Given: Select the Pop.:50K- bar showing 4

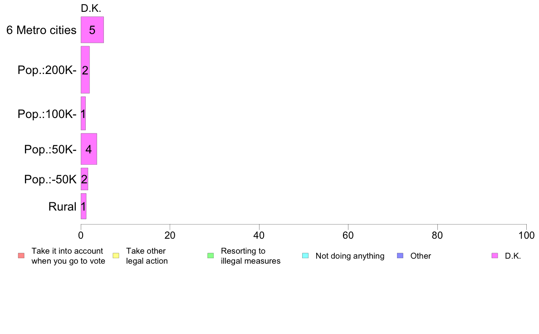Looking at the screenshot, I should tap(88, 149).
